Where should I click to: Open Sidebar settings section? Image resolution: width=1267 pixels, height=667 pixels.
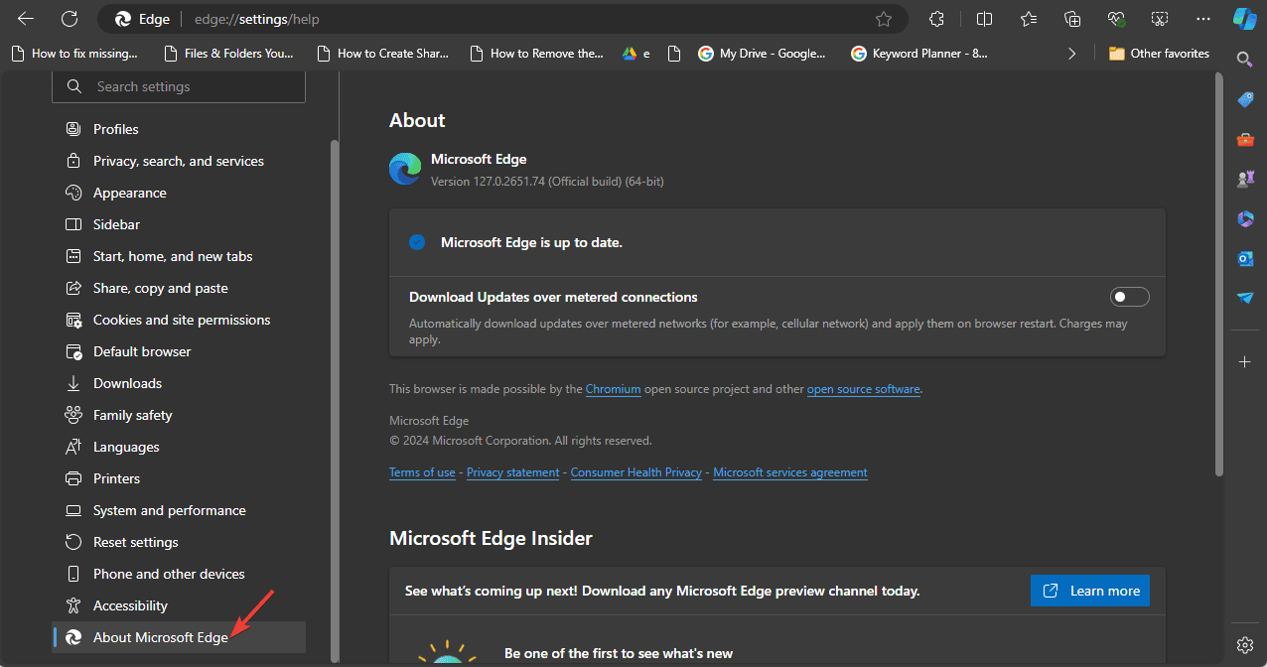(179, 224)
